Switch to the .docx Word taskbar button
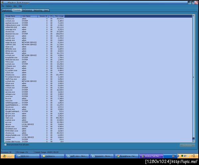The height and width of the screenshot is (165, 199). click(77, 156)
